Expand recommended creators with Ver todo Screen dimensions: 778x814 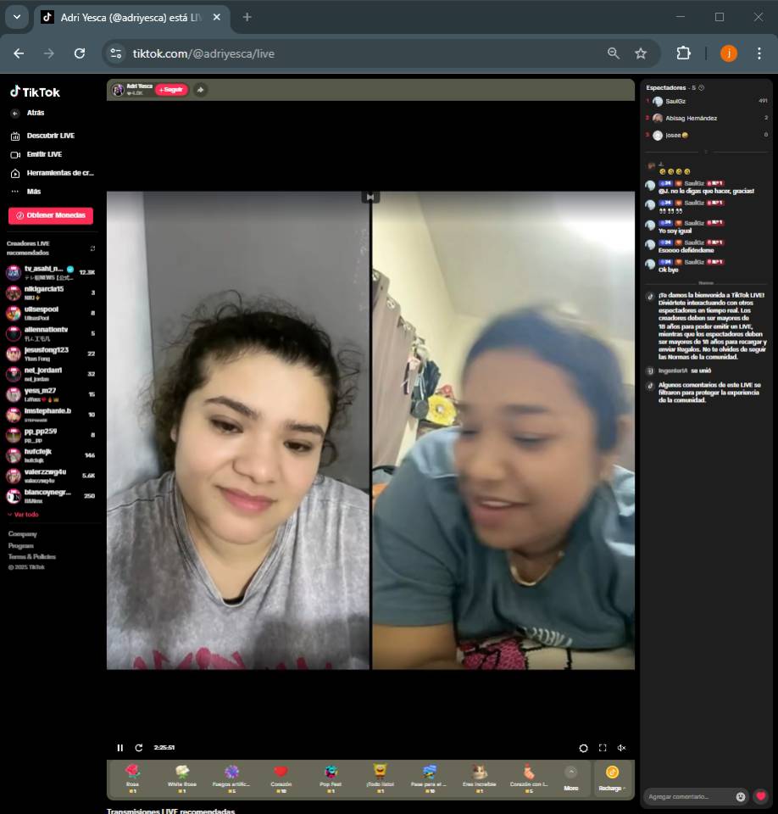coord(24,515)
